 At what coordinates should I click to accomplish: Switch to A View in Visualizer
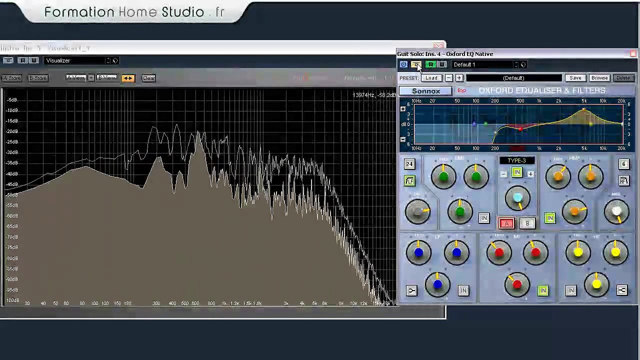pyautogui.click(x=76, y=78)
